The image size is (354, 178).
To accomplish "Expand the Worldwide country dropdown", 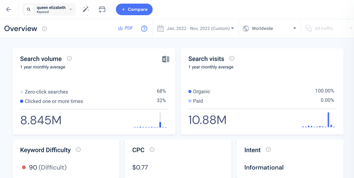I will (295, 28).
